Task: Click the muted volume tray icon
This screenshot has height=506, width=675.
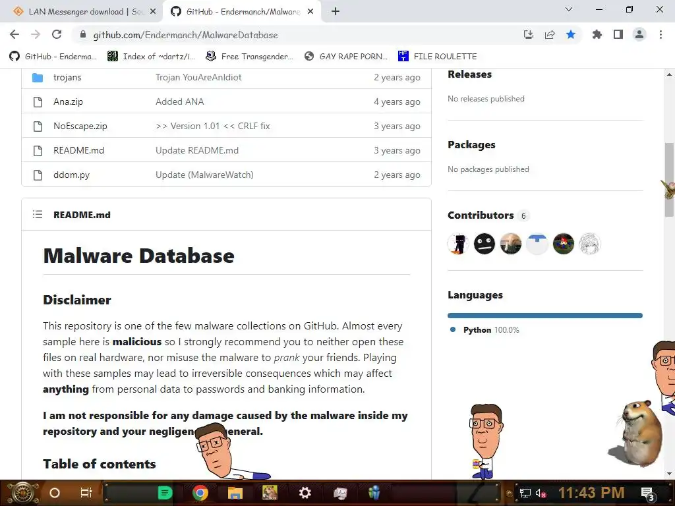Action: [541, 493]
